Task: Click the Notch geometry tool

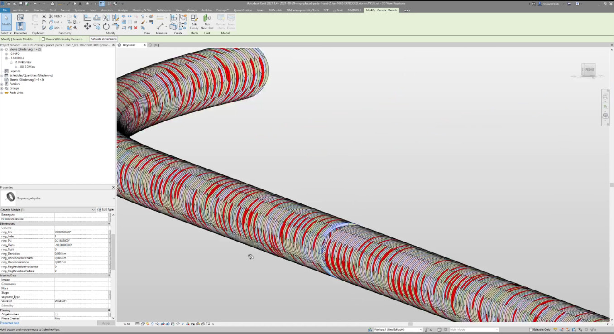Action: (x=57, y=16)
